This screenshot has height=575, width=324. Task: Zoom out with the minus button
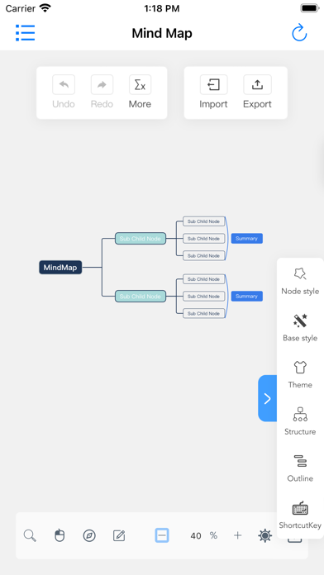(x=162, y=535)
